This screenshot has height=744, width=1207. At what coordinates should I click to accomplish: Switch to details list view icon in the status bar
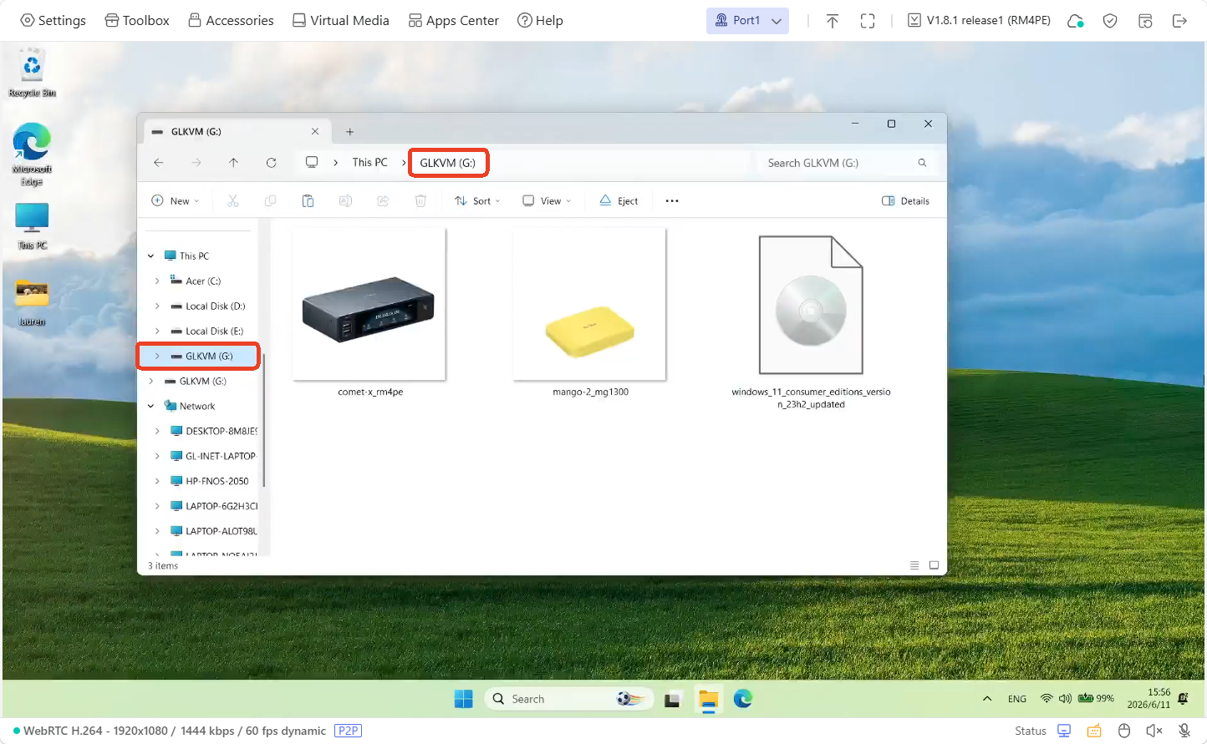tap(914, 565)
